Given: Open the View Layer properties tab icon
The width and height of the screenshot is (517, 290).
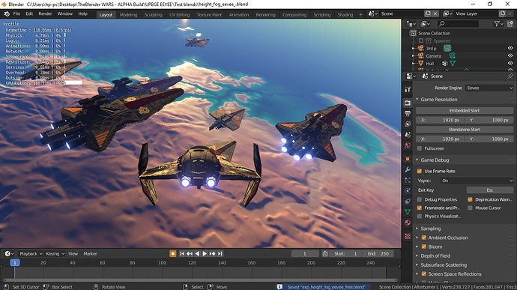Looking at the screenshot, I should [x=408, y=124].
